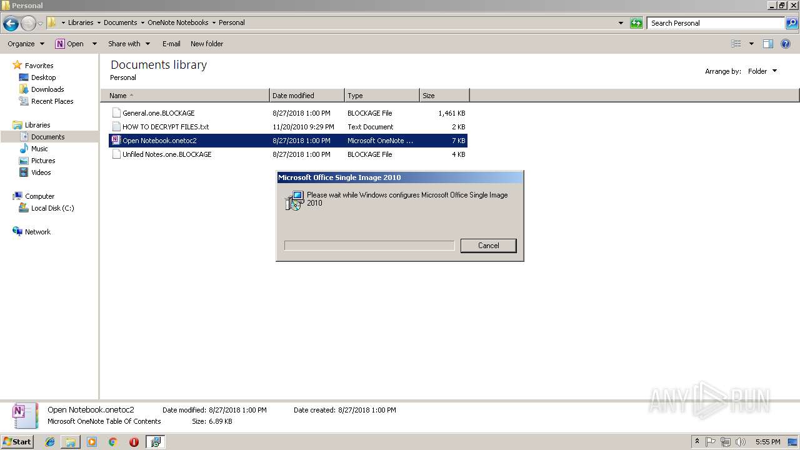Open the Organize menu
This screenshot has width=800, height=450.
tap(26, 44)
